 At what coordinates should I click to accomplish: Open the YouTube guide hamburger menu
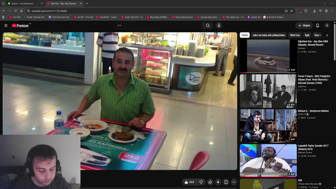point(6,25)
